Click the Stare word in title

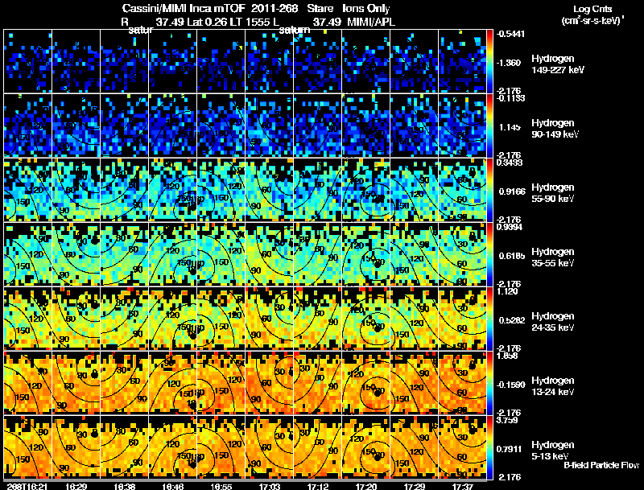320,8
